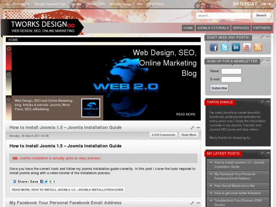Open the LinkedIn social icon

pyautogui.click(x=236, y=47)
